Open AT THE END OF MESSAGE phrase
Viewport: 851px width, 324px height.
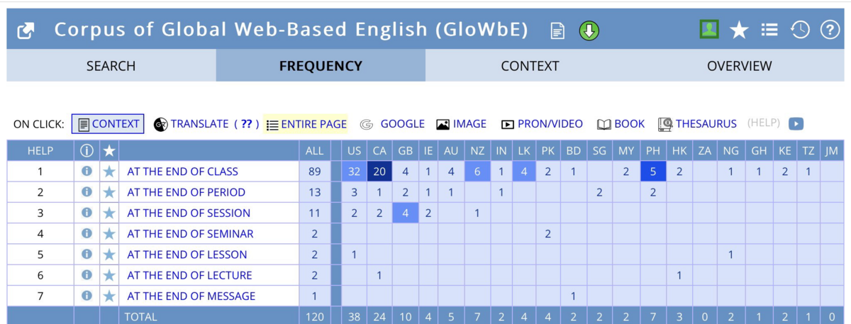(x=191, y=296)
